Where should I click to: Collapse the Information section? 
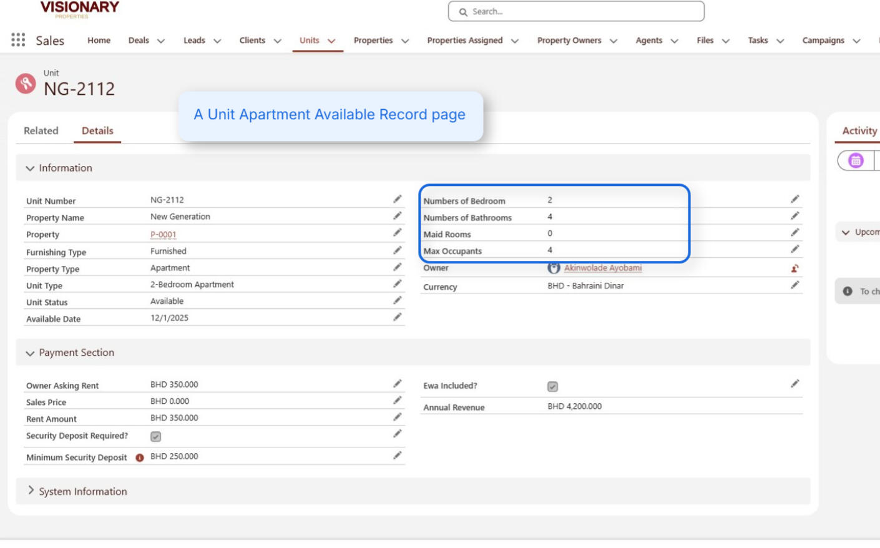click(30, 169)
